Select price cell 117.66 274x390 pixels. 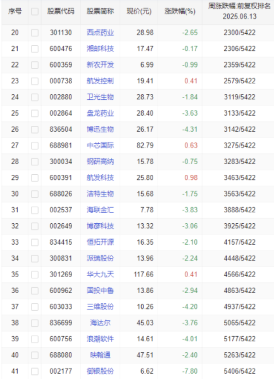click(144, 274)
